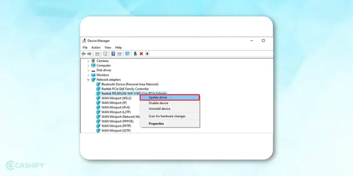Click the Device Manager title bar icon
Viewport: 353px width, 176px height.
click(84, 41)
